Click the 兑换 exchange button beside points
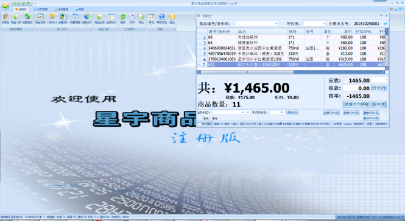The width and height of the screenshot is (405, 221). point(292,112)
